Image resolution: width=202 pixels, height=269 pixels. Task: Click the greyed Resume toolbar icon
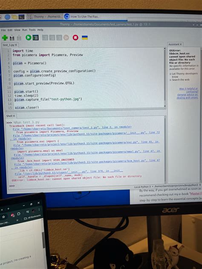(66, 37)
